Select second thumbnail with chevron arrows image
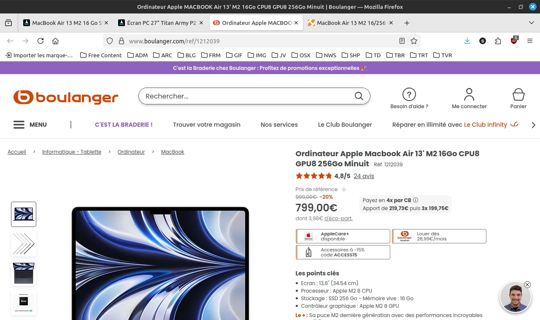 24,244
